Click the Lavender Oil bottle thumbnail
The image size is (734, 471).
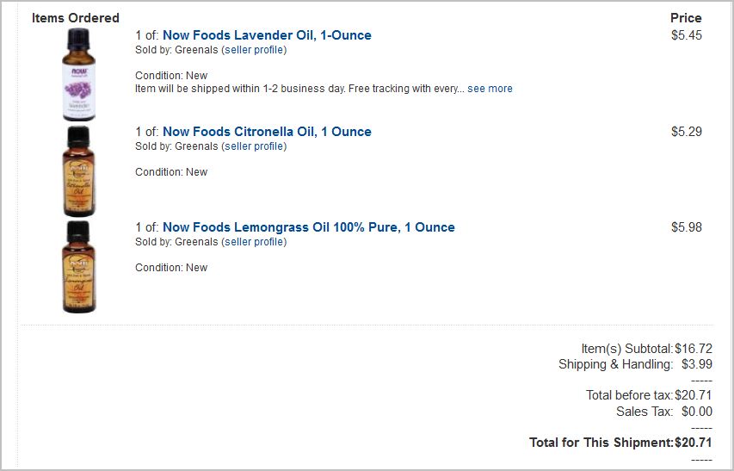click(x=78, y=74)
